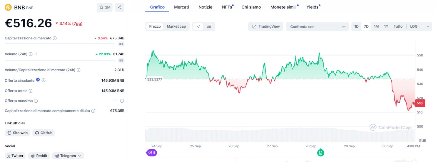Click the green document marker icon

coord(321,153)
